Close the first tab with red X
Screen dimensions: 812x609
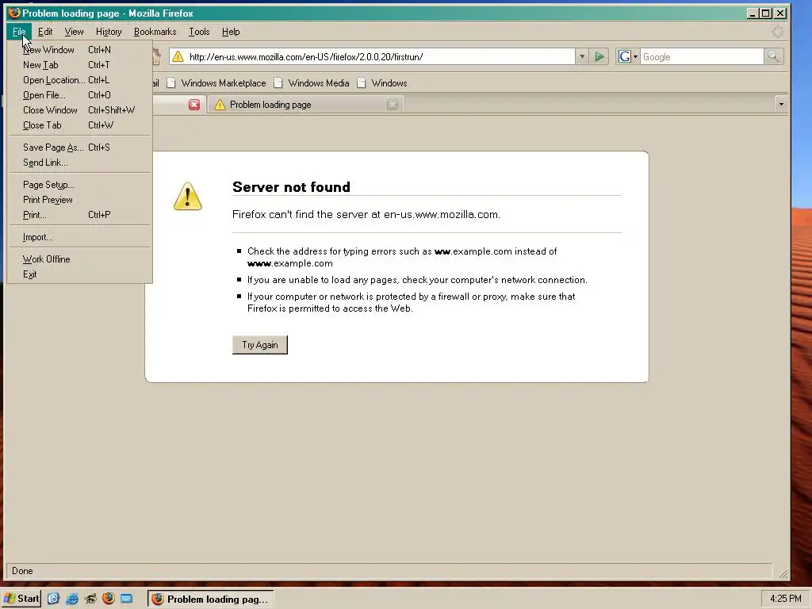pyautogui.click(x=194, y=105)
